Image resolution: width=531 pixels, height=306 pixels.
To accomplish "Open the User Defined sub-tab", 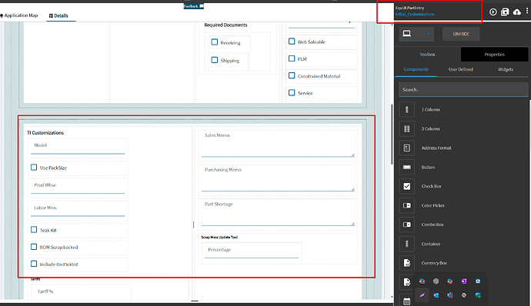I will [460, 69].
